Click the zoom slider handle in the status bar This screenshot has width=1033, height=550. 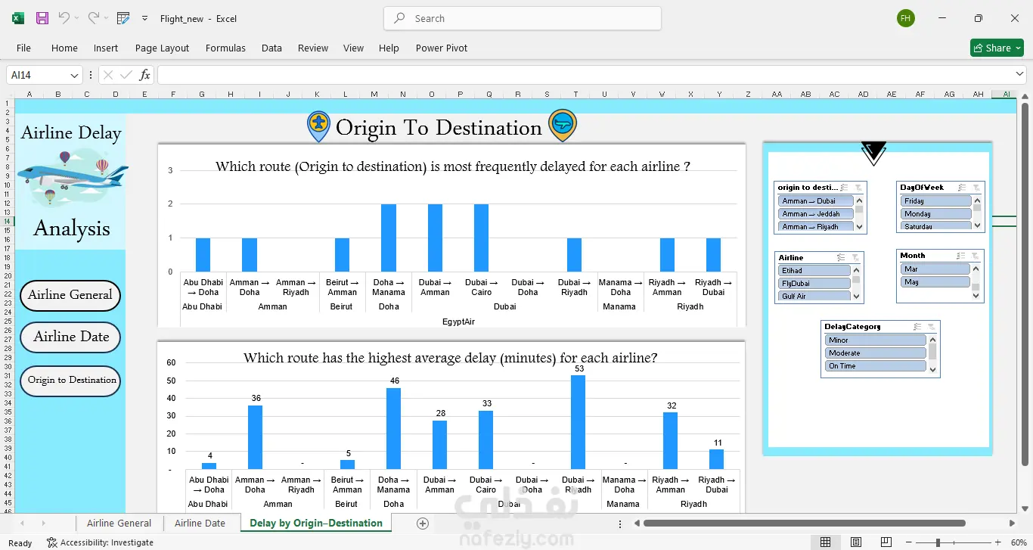(938, 542)
